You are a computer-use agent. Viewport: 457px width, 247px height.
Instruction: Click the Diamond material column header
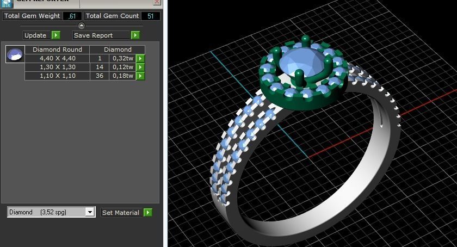(x=118, y=50)
